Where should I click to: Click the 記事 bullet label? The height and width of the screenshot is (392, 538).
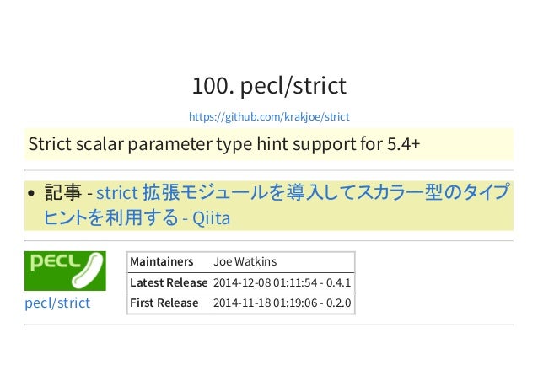[63, 192]
